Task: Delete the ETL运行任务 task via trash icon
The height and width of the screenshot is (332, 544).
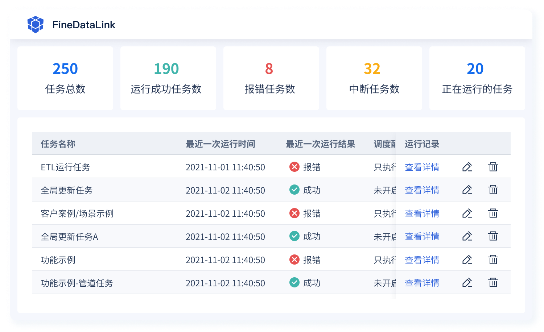Action: 493,167
